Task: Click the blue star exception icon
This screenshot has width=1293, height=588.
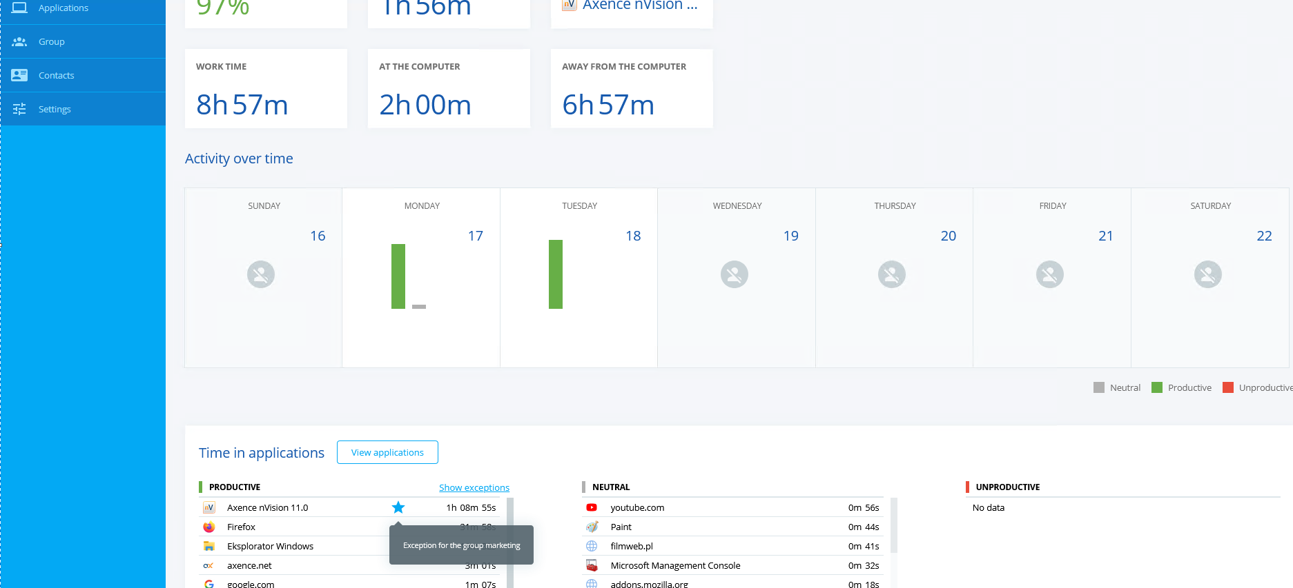Action: tap(398, 508)
